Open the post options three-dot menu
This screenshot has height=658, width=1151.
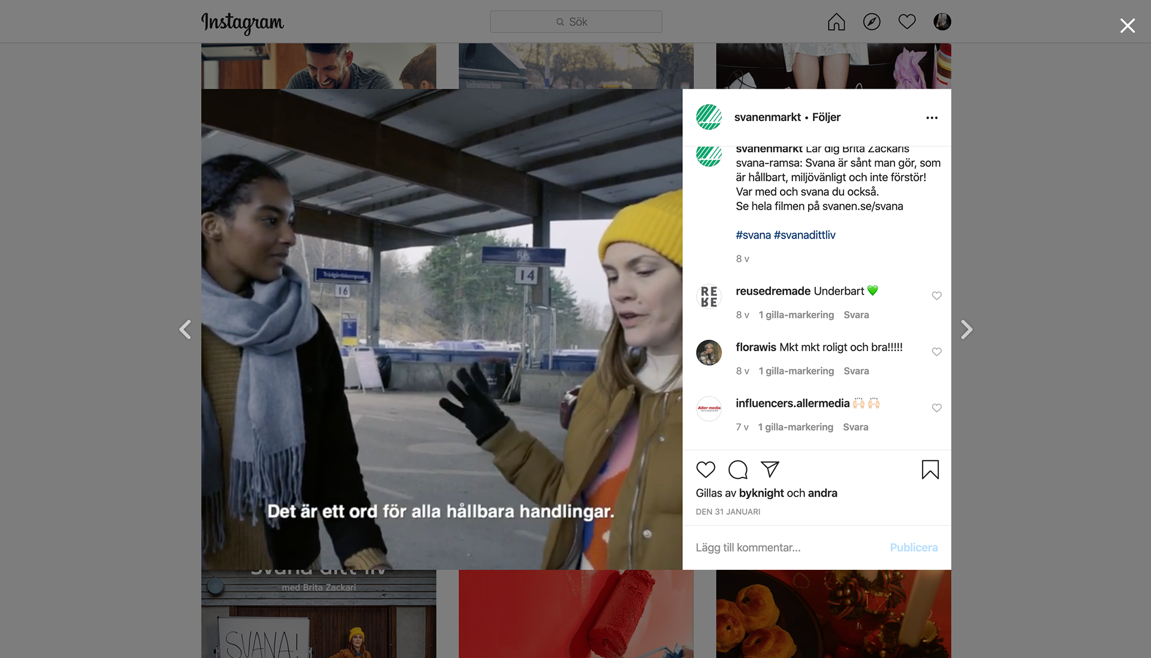click(x=932, y=117)
